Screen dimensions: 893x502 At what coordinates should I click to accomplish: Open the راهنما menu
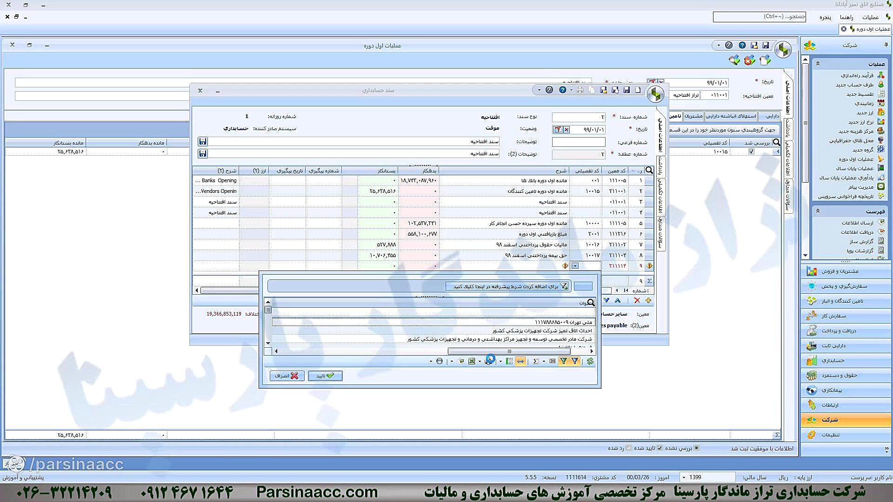point(846,17)
